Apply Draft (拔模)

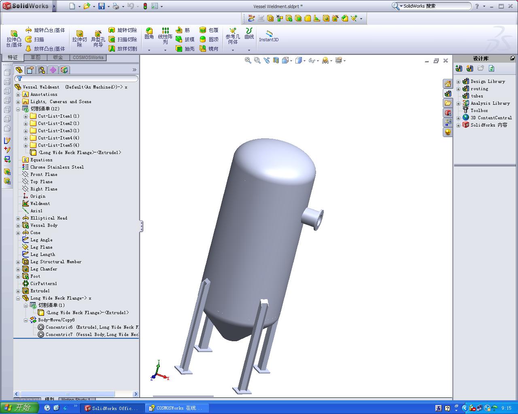click(x=185, y=39)
